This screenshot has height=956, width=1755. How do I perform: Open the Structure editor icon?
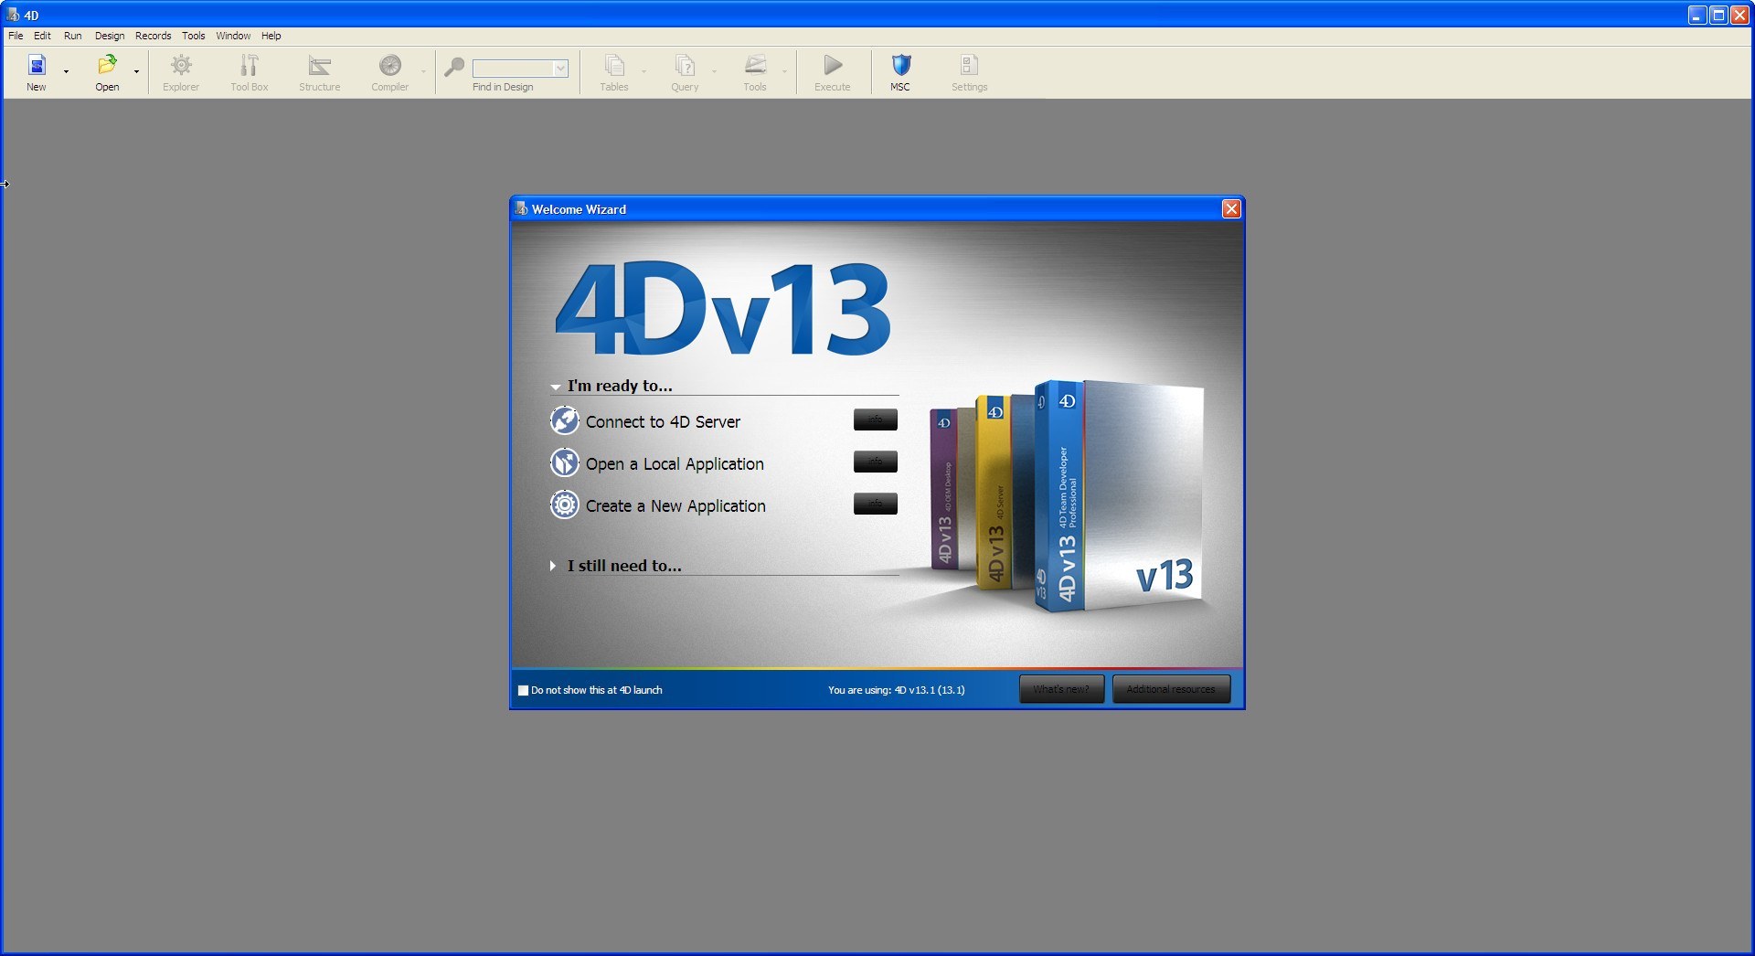319,65
